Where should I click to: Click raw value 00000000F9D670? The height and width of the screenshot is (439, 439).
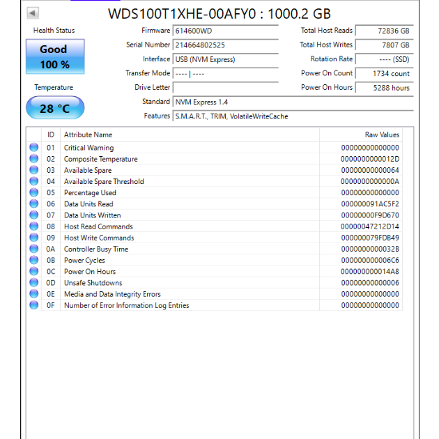pyautogui.click(x=370, y=215)
